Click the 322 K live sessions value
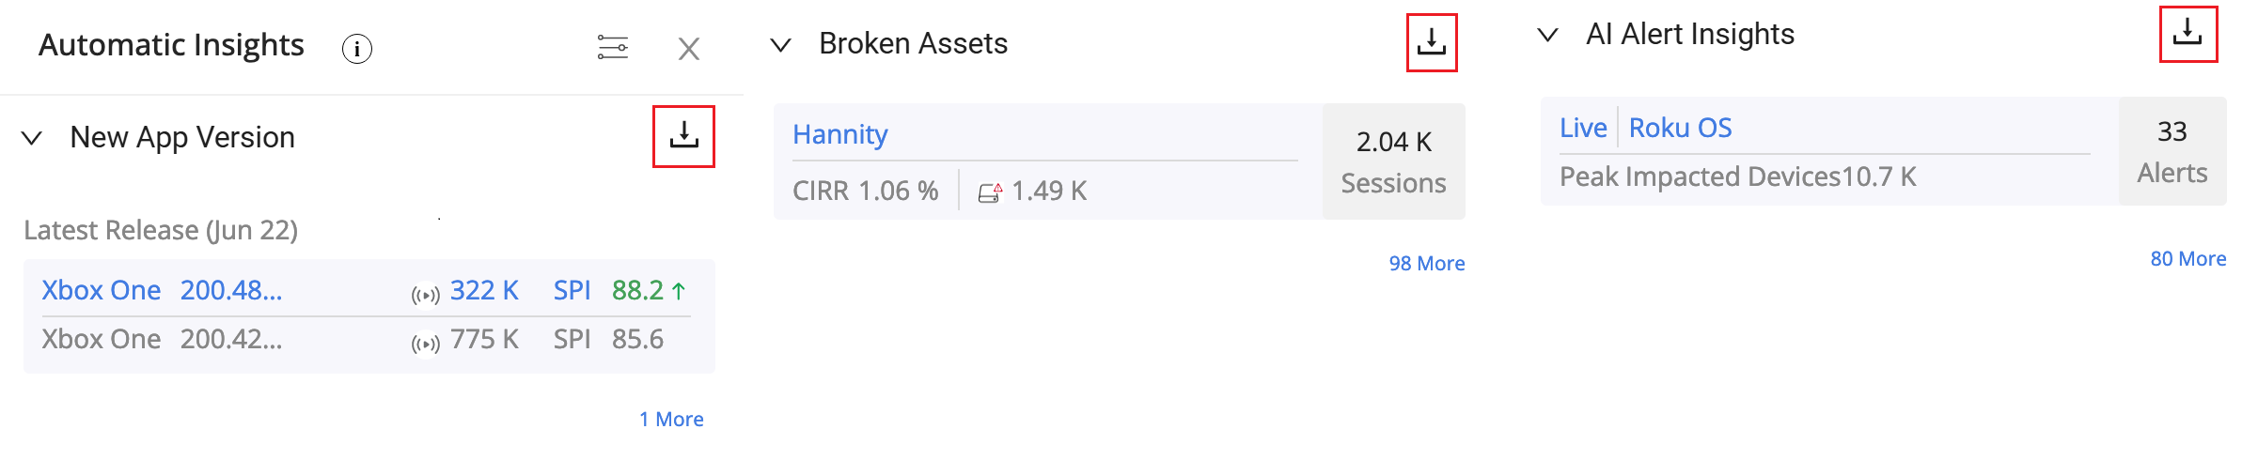Screen dimensions: 2258x460 484,291
